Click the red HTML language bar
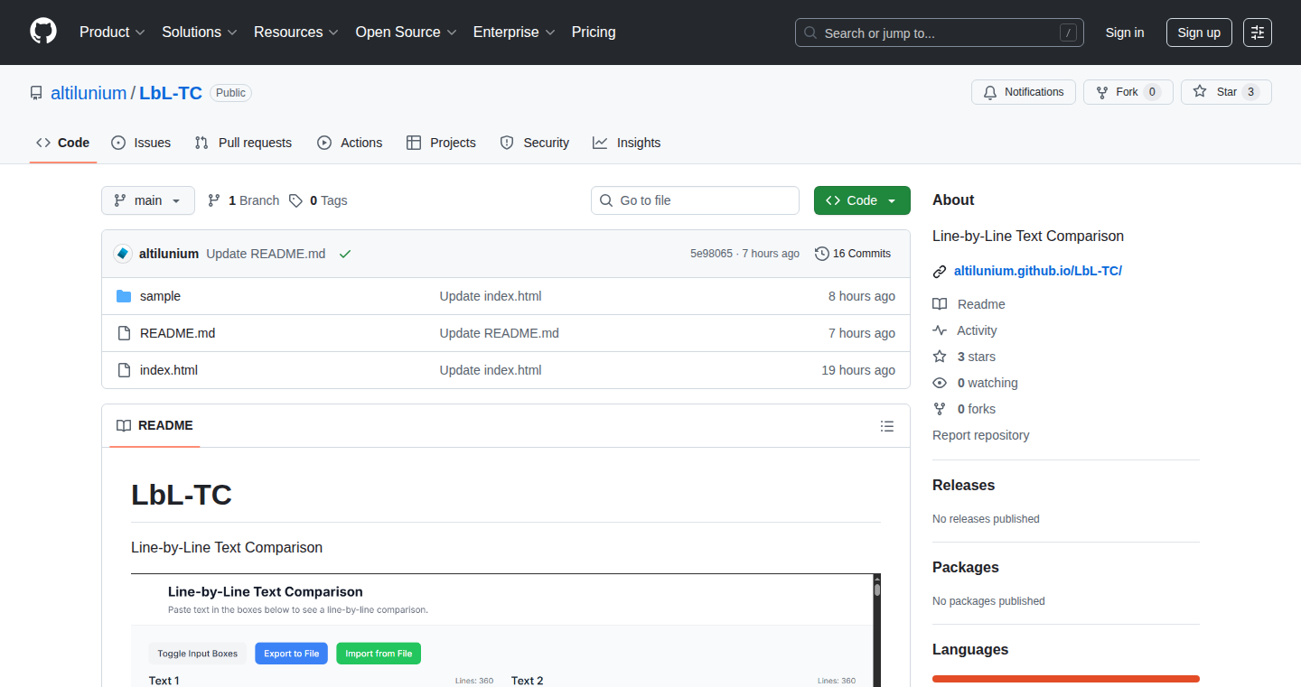1301x687 pixels. (x=1066, y=679)
